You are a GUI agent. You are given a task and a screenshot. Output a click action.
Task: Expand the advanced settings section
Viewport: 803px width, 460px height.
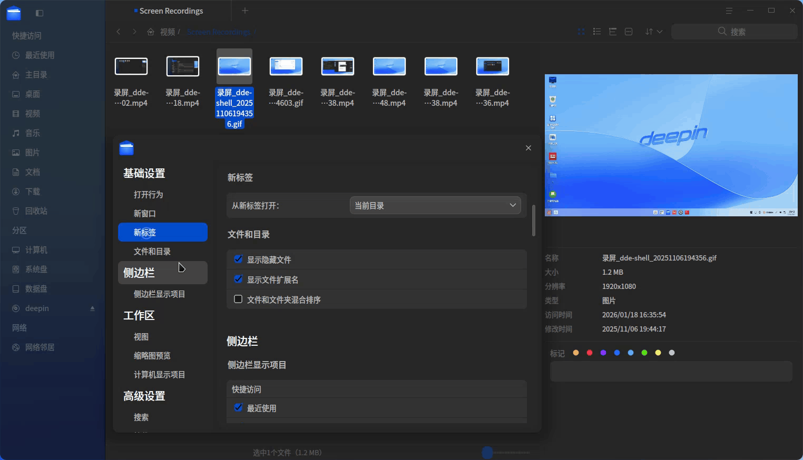(x=143, y=396)
